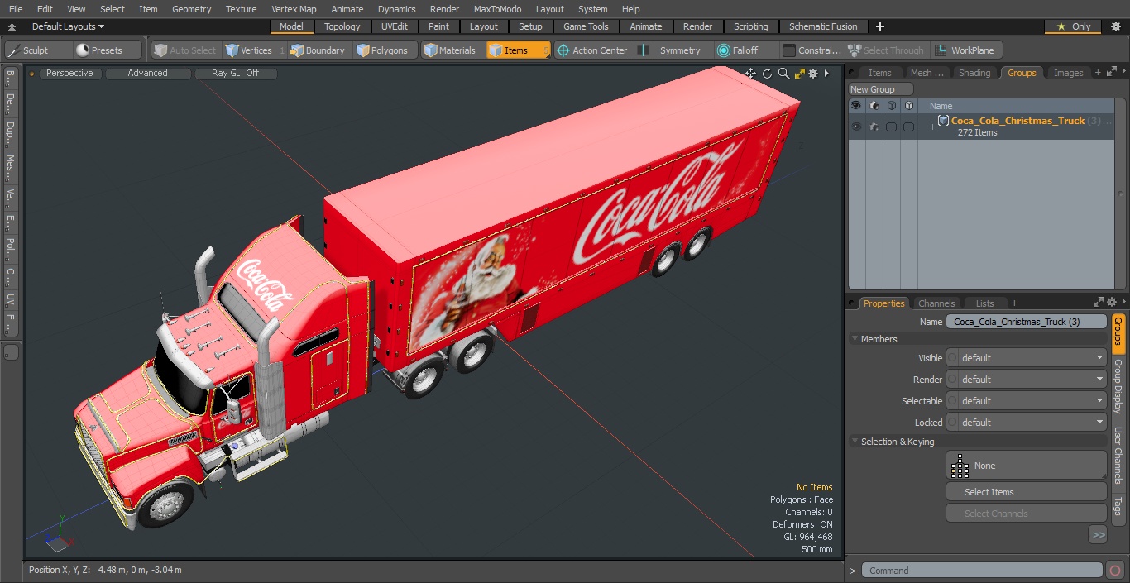The width and height of the screenshot is (1130, 583).
Task: Click the Select Items button
Action: click(x=1026, y=492)
